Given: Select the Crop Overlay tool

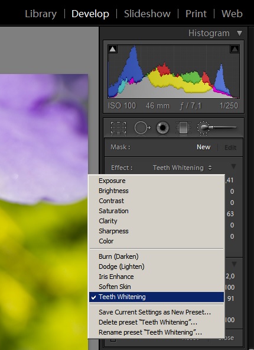Looking at the screenshot, I should [118, 128].
